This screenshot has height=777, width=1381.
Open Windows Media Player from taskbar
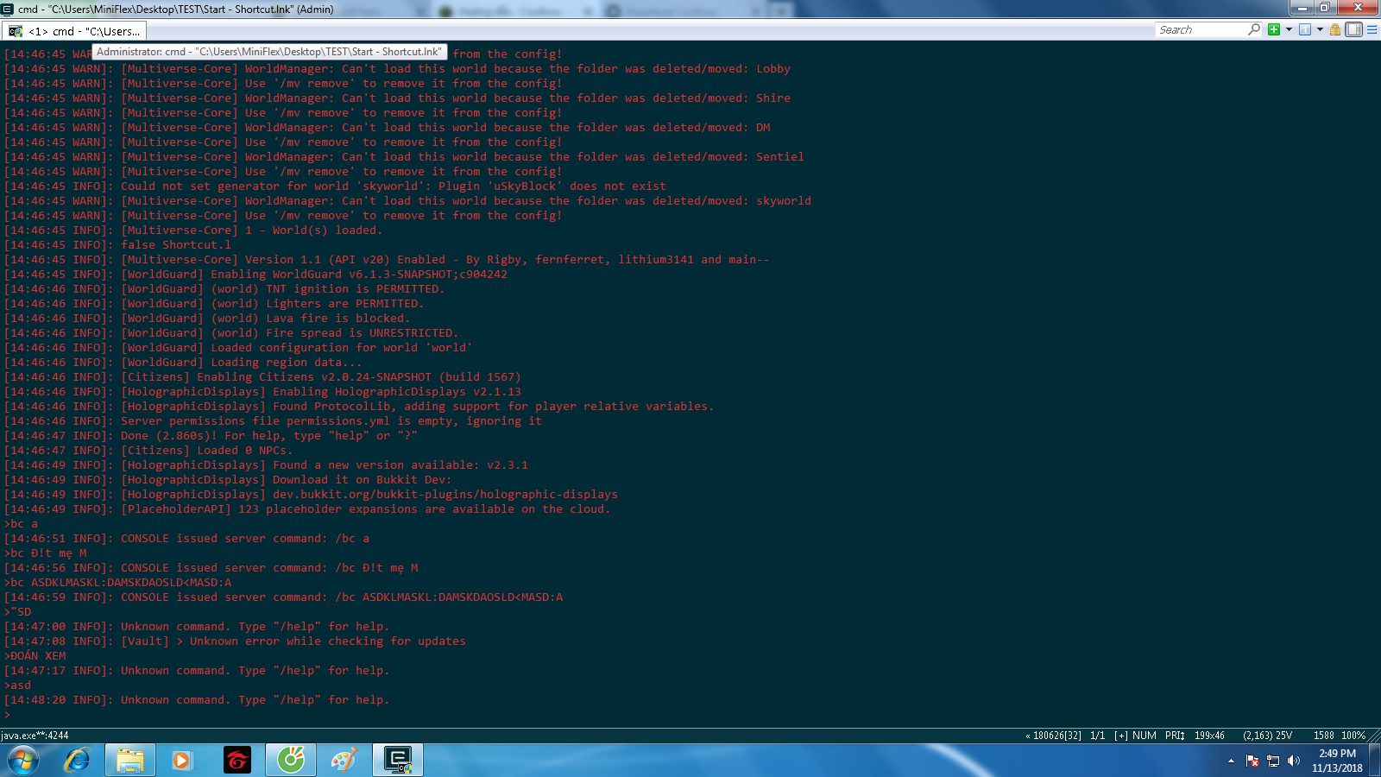[x=182, y=761]
